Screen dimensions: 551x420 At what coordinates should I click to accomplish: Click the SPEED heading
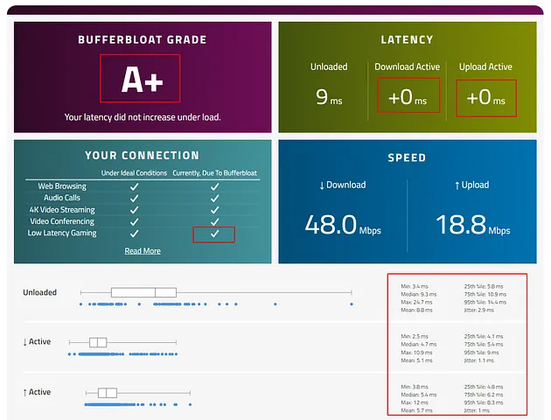point(407,157)
